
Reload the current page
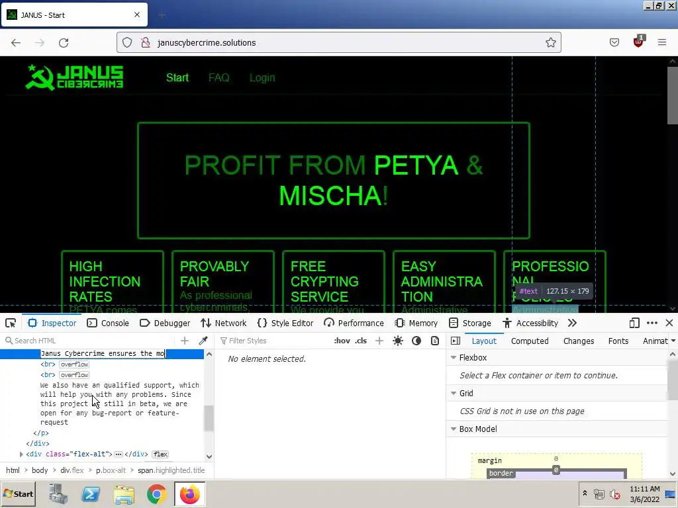click(x=64, y=42)
